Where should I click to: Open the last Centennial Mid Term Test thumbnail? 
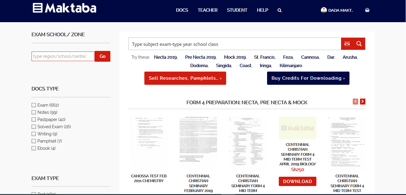pyautogui.click(x=347, y=144)
